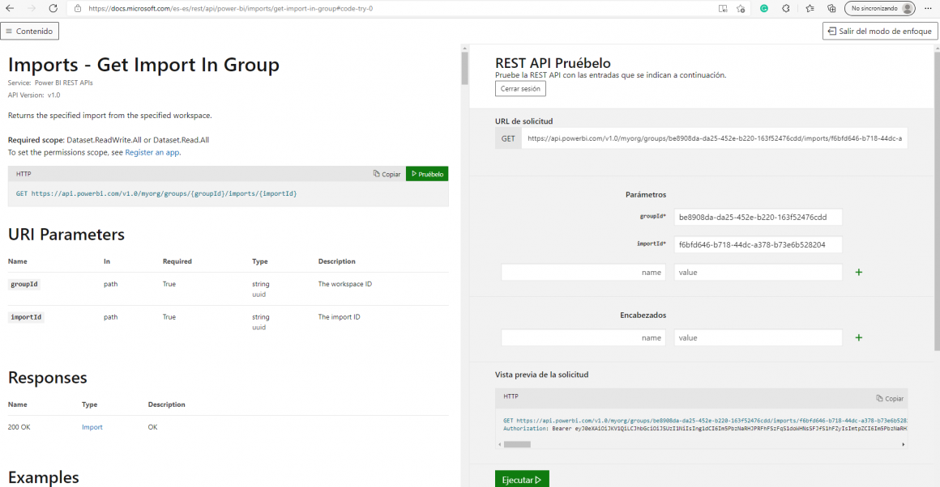Click the split screen browser icon
The image size is (940, 487).
pos(723,8)
